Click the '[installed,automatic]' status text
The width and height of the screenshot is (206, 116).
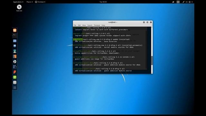[132, 45]
